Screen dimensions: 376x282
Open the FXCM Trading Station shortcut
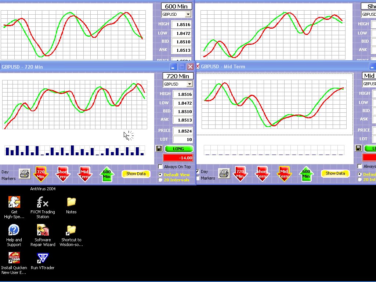(x=43, y=207)
